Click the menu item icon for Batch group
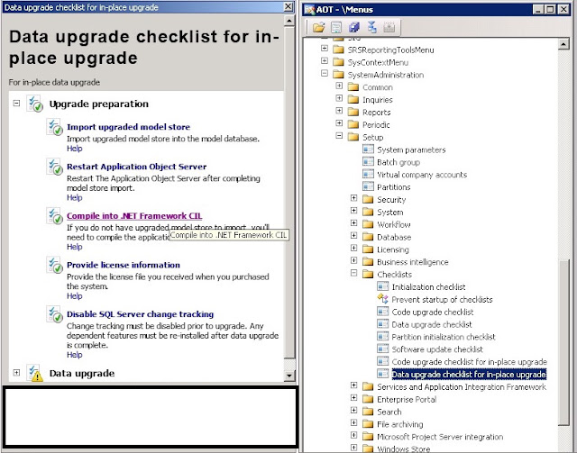This screenshot has height=453, width=577. tap(368, 162)
